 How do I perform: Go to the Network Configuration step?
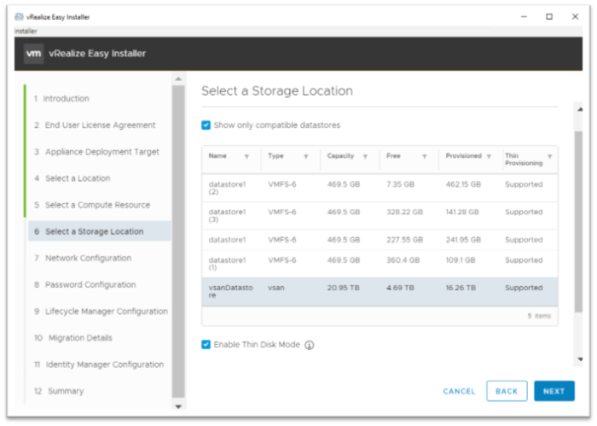[88, 258]
